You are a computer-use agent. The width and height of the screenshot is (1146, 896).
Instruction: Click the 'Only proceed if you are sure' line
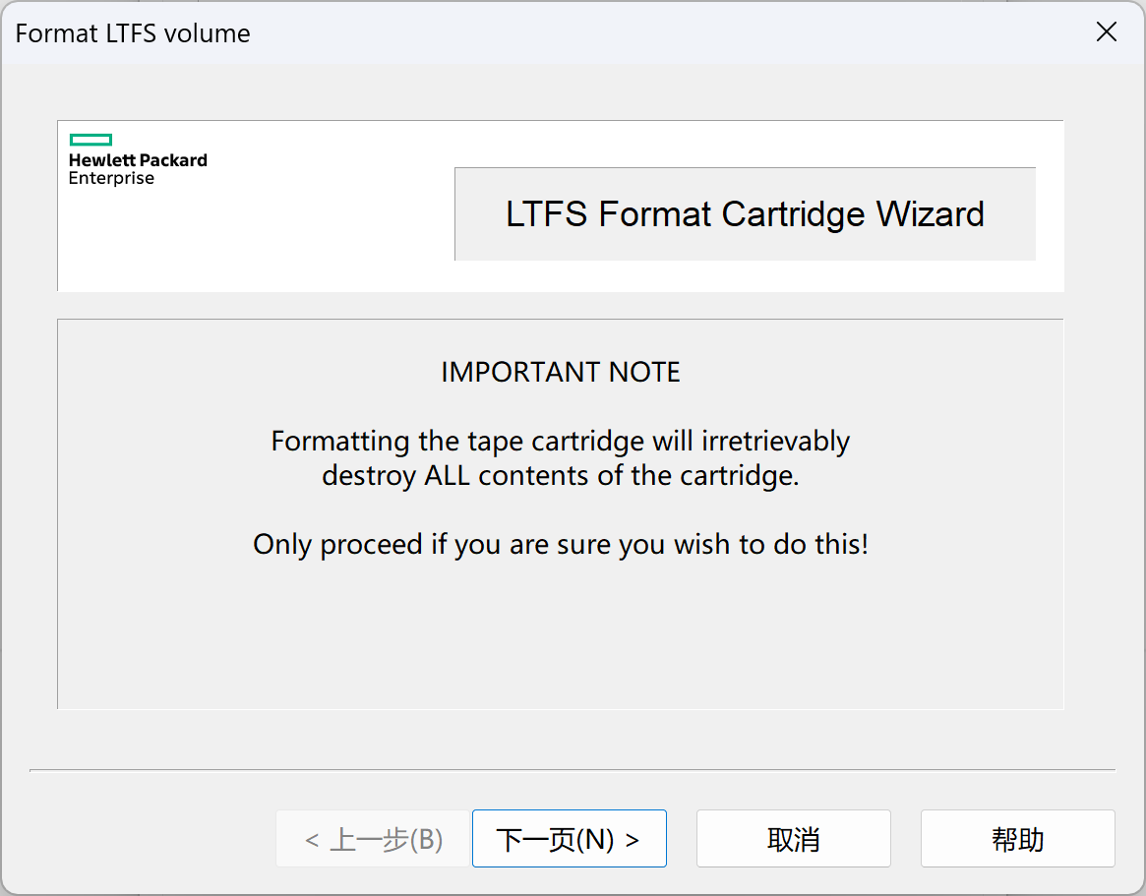coord(561,545)
